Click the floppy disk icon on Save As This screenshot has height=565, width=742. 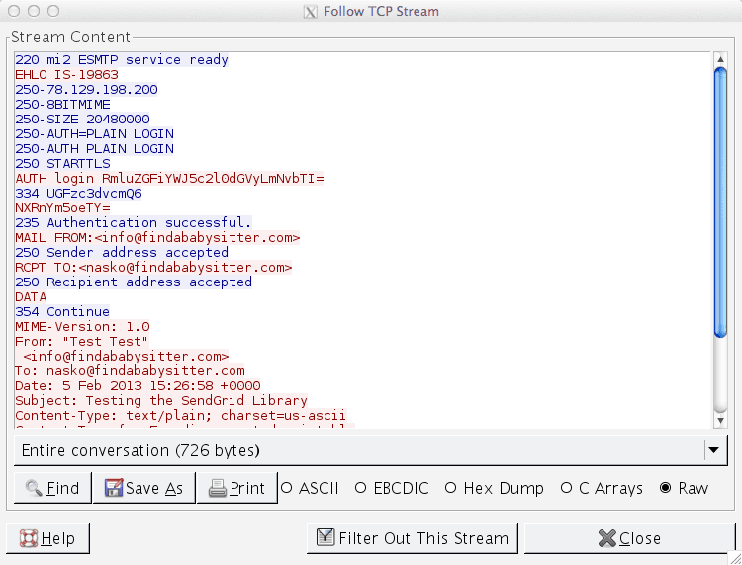point(114,488)
